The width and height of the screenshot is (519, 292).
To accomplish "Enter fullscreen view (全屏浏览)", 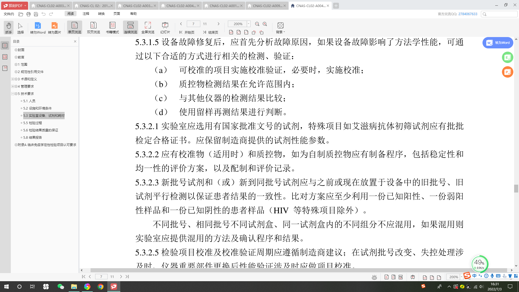I will click(x=148, y=28).
